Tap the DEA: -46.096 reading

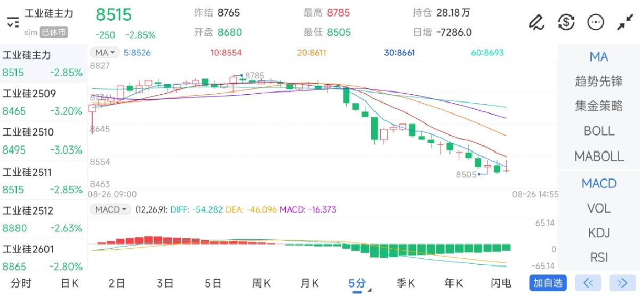coord(251,210)
